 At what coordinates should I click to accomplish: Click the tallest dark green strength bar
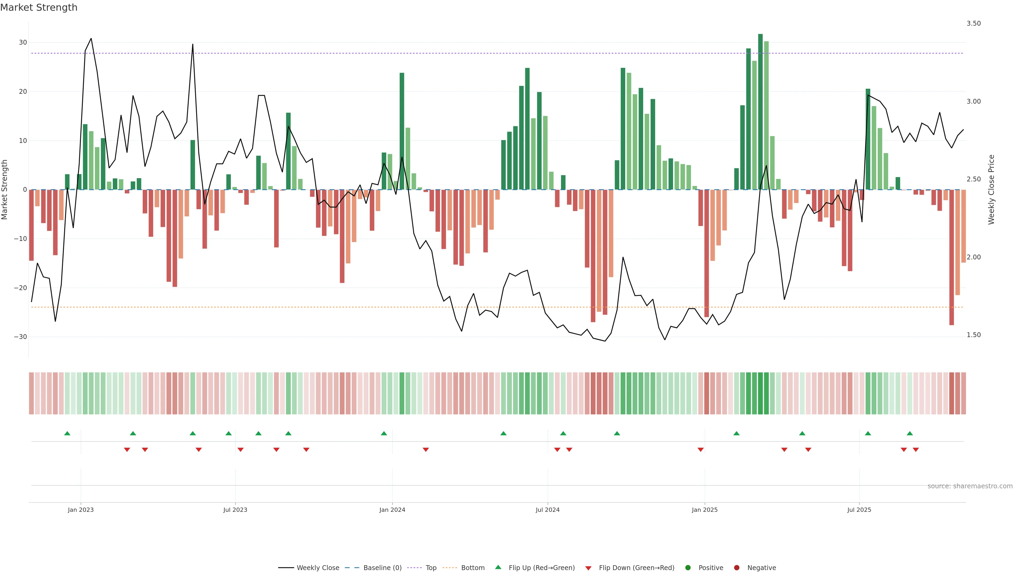tap(760, 111)
